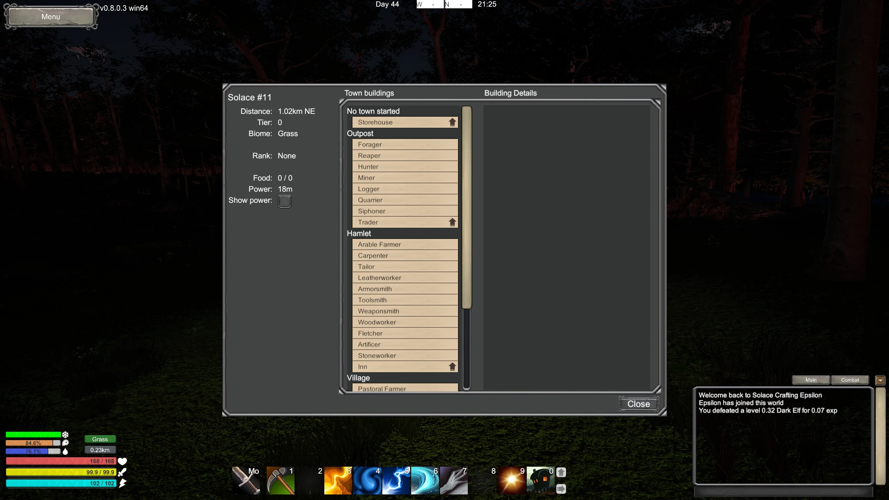Select Forager in the Outpost list
The image size is (889, 500).
[405, 144]
